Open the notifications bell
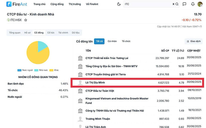Viewport: 206px width, 128px height. click(x=192, y=4)
